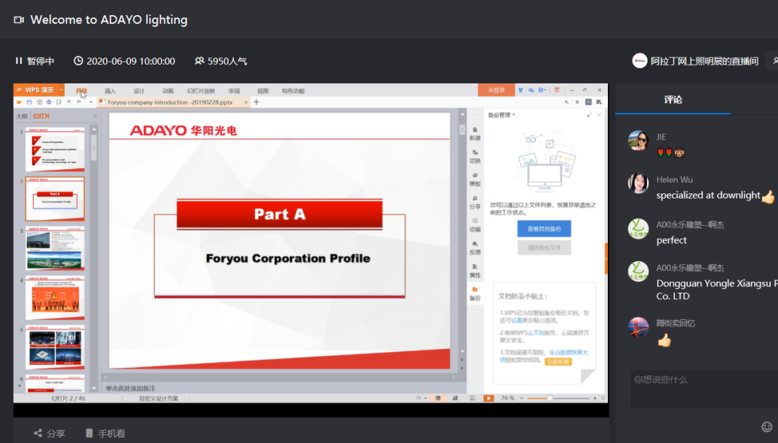778x443 pixels.
Task: Click the red ribbon-collapse icon in WPS title bar
Action: click(557, 90)
